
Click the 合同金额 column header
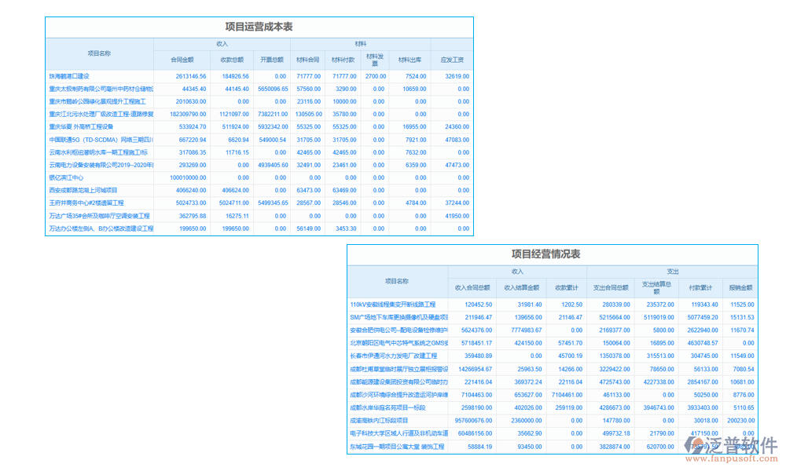click(182, 60)
